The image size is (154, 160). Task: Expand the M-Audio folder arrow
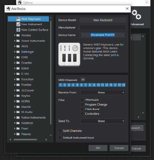click(15, 112)
